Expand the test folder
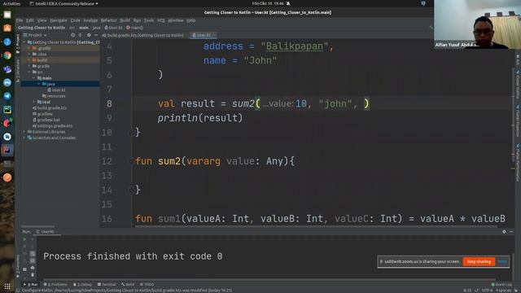The width and height of the screenshot is (521, 293). pos(34,102)
